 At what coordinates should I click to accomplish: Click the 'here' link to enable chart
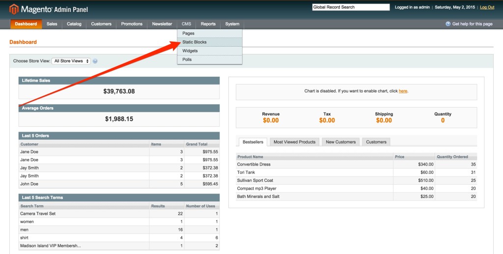pyautogui.click(x=403, y=91)
